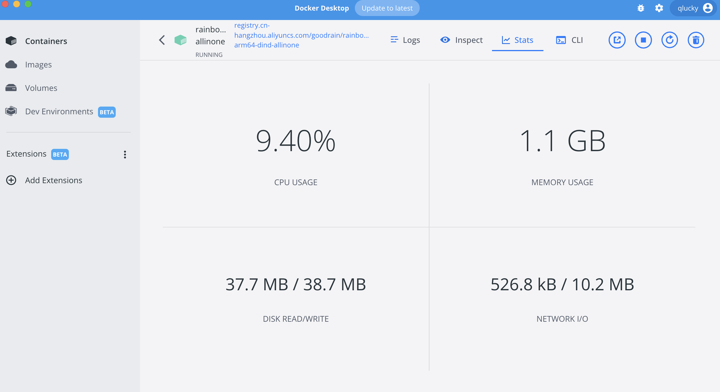Click the Inspect eye icon
The image size is (720, 392).
pyautogui.click(x=445, y=40)
